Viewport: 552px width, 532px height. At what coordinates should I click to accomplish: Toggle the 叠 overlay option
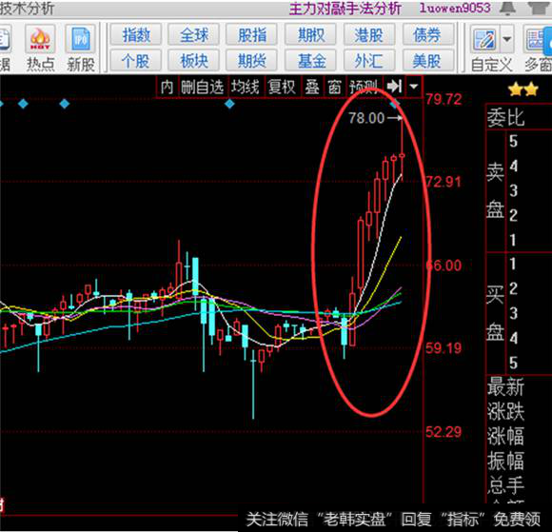click(x=312, y=87)
